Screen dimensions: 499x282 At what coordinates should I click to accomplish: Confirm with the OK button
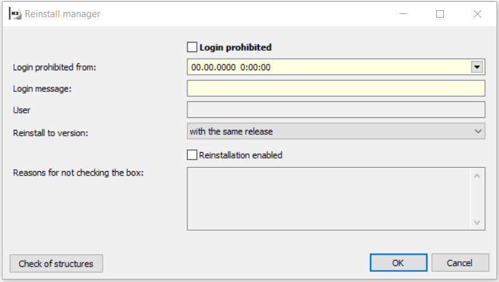pos(398,263)
